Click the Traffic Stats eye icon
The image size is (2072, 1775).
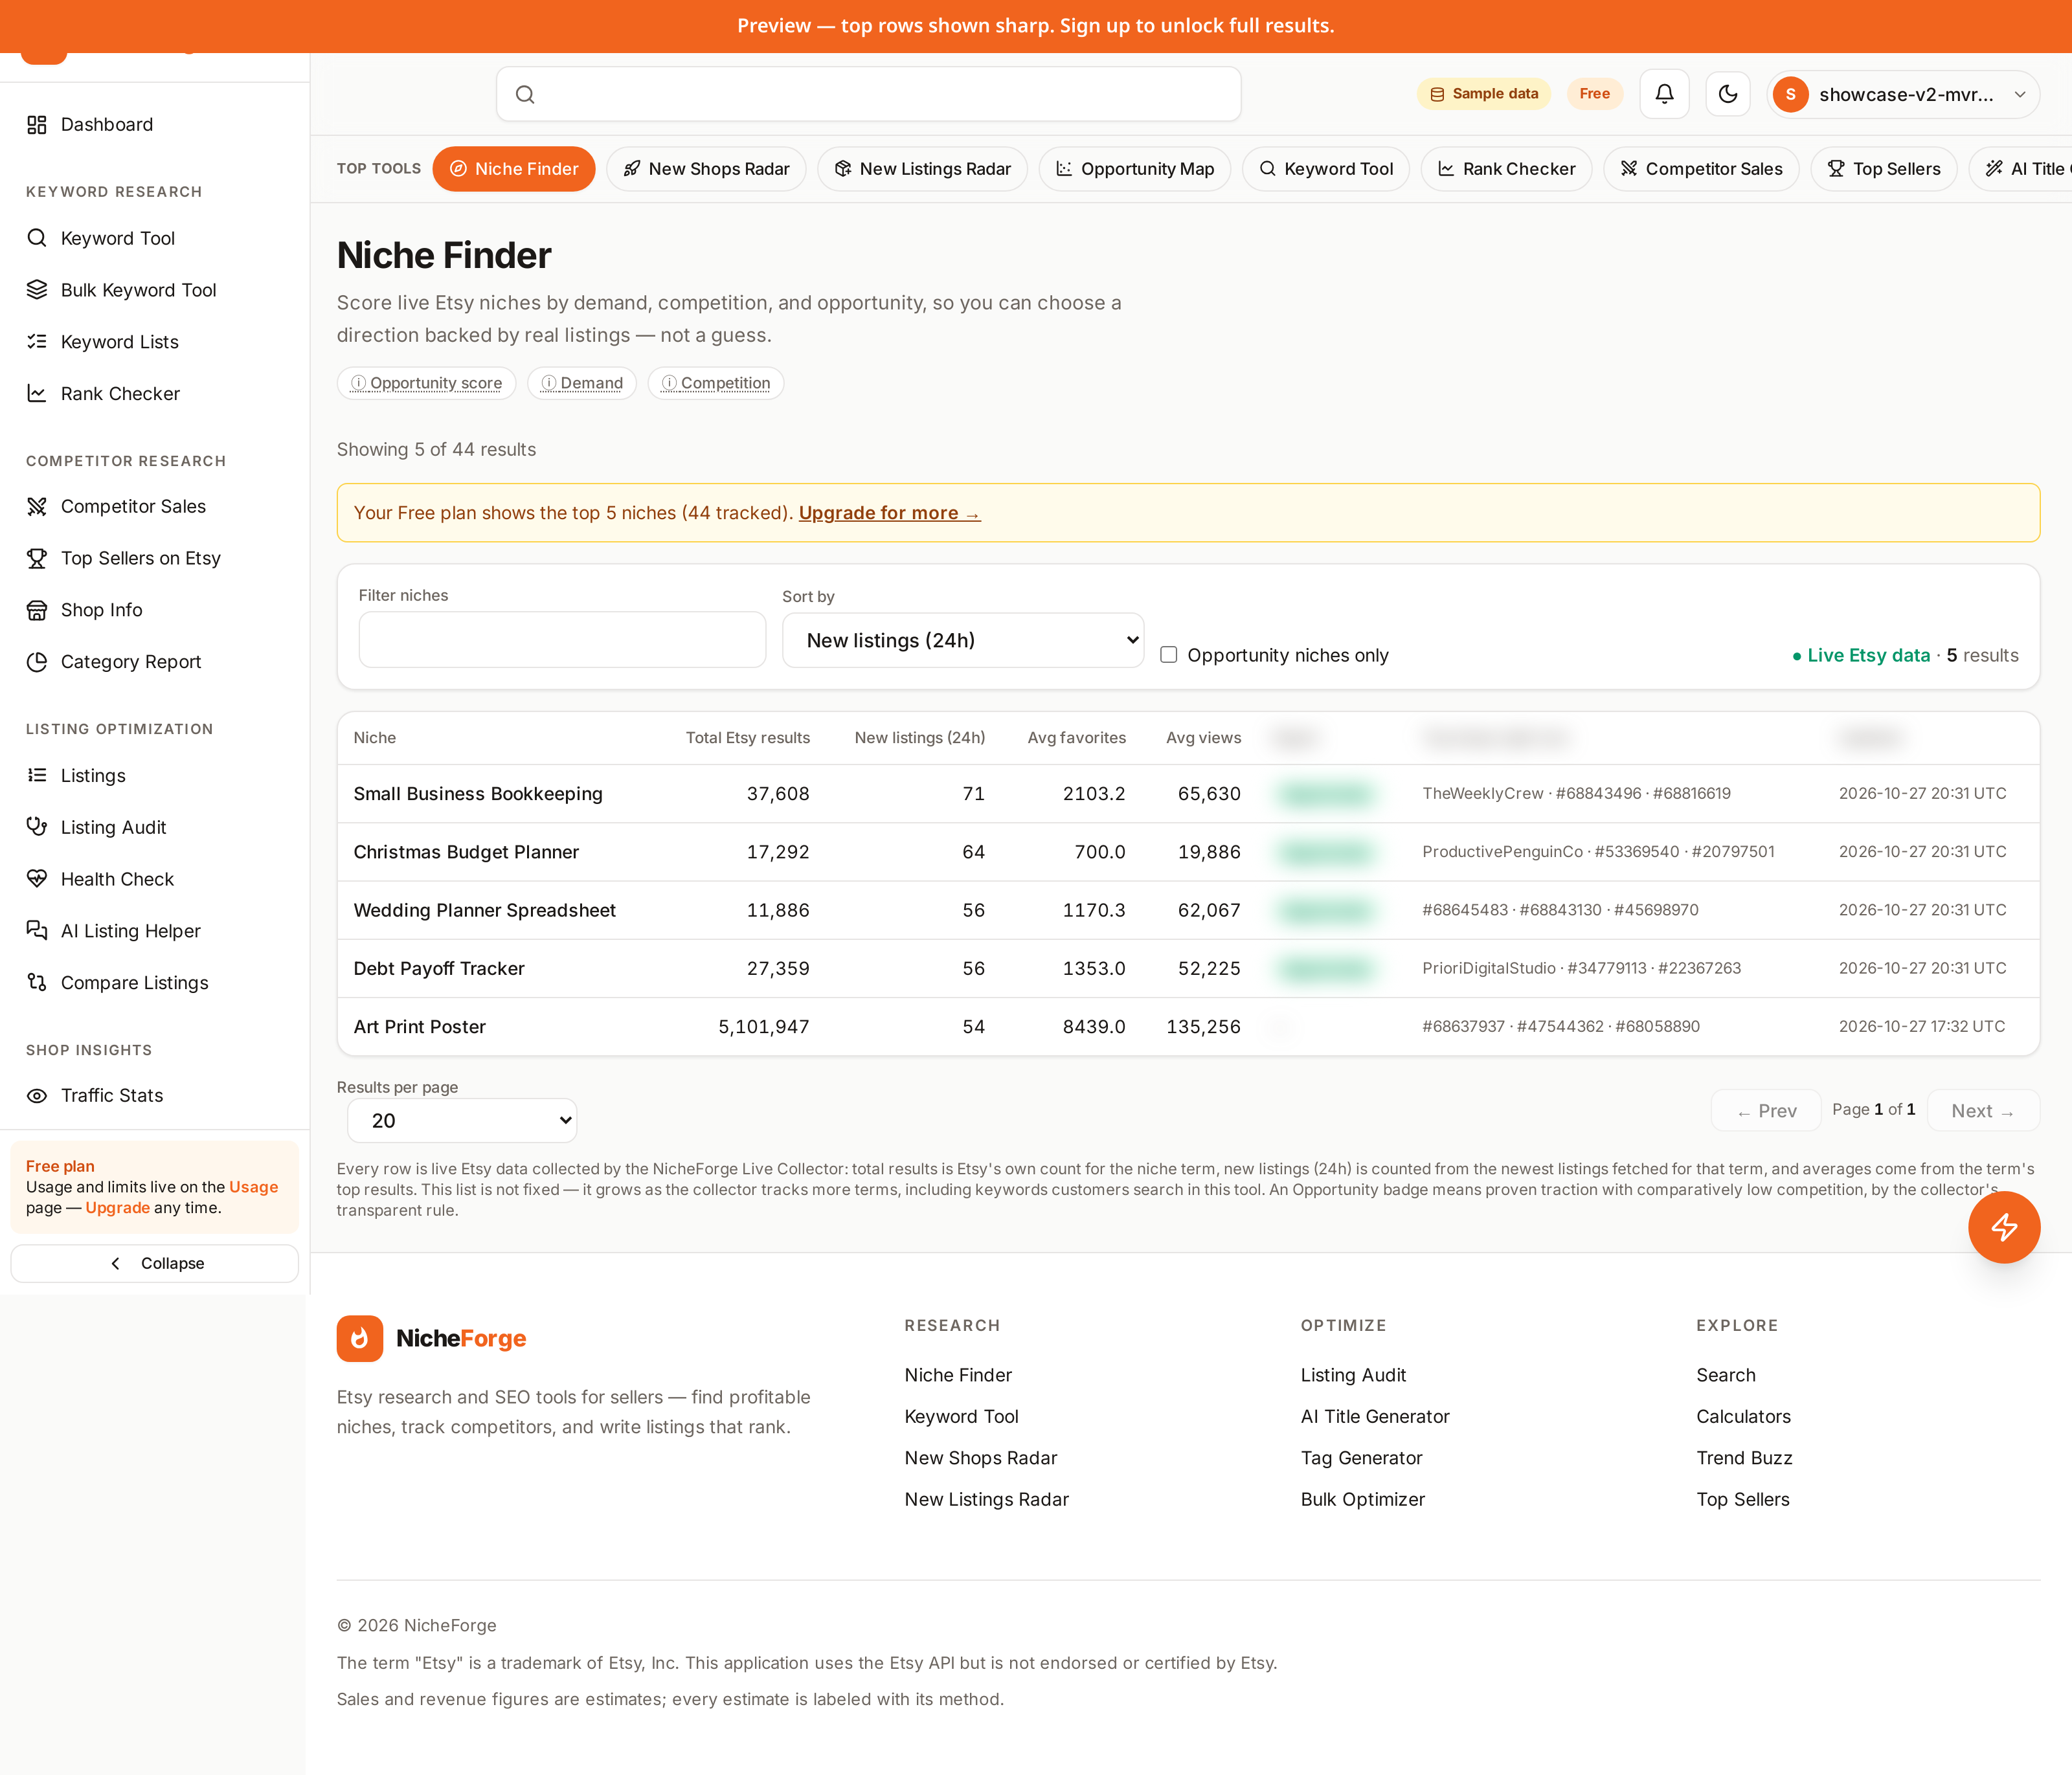[x=37, y=1096]
